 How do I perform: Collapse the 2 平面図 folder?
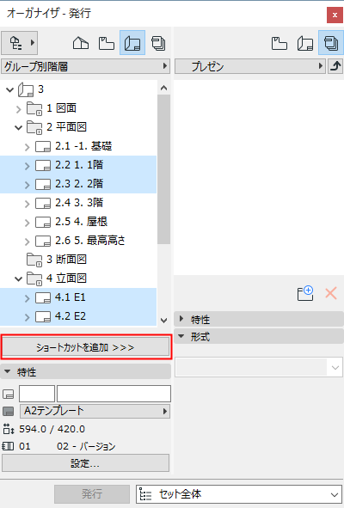click(18, 128)
